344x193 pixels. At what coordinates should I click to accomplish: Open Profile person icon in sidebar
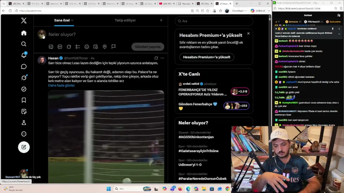point(24,123)
